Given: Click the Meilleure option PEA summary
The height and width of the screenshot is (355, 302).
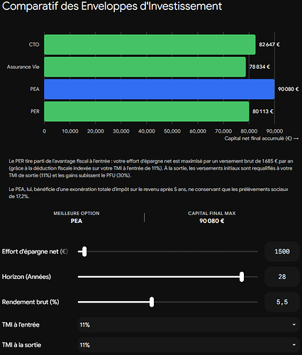Looking at the screenshot, I should pyautogui.click(x=77, y=217).
